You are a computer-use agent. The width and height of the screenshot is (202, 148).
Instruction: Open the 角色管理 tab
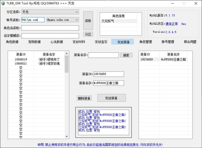pyautogui.click(x=145, y=42)
